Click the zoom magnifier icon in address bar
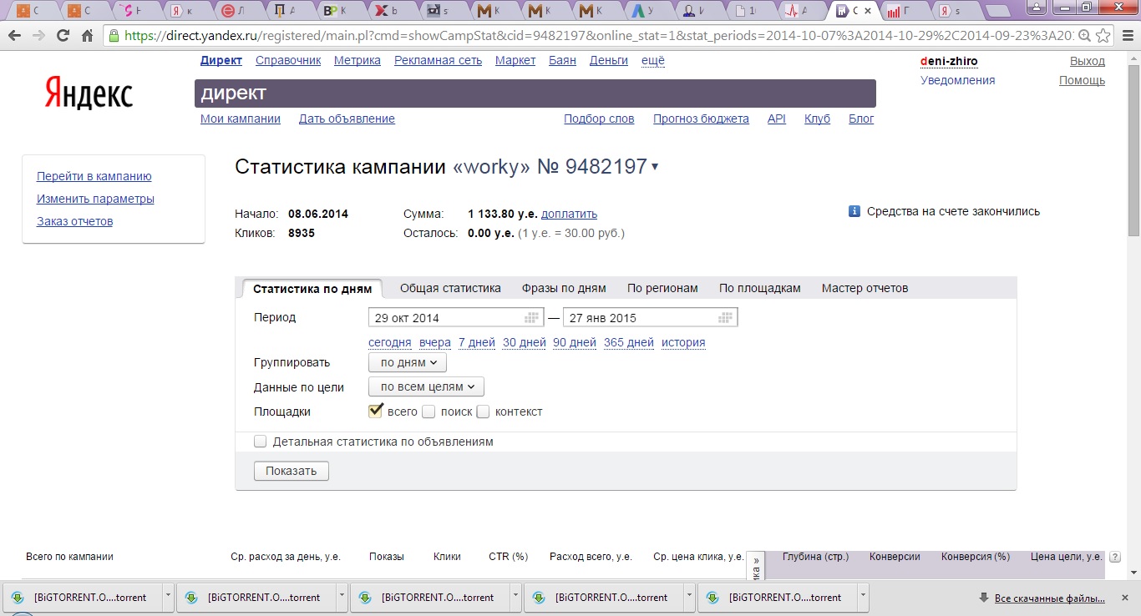The image size is (1141, 616). tap(1083, 36)
